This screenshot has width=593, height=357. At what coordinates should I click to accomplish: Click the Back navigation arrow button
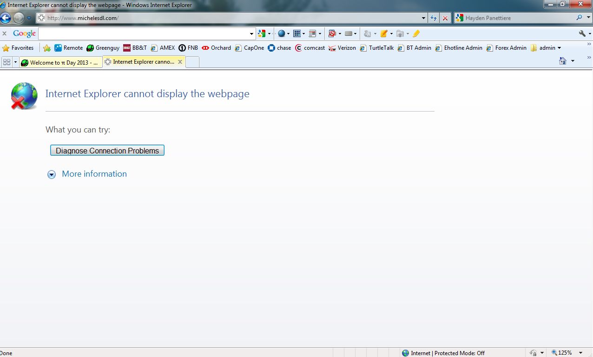[x=6, y=18]
